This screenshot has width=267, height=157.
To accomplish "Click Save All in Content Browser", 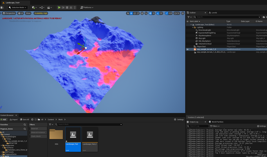I will pos(24,120).
